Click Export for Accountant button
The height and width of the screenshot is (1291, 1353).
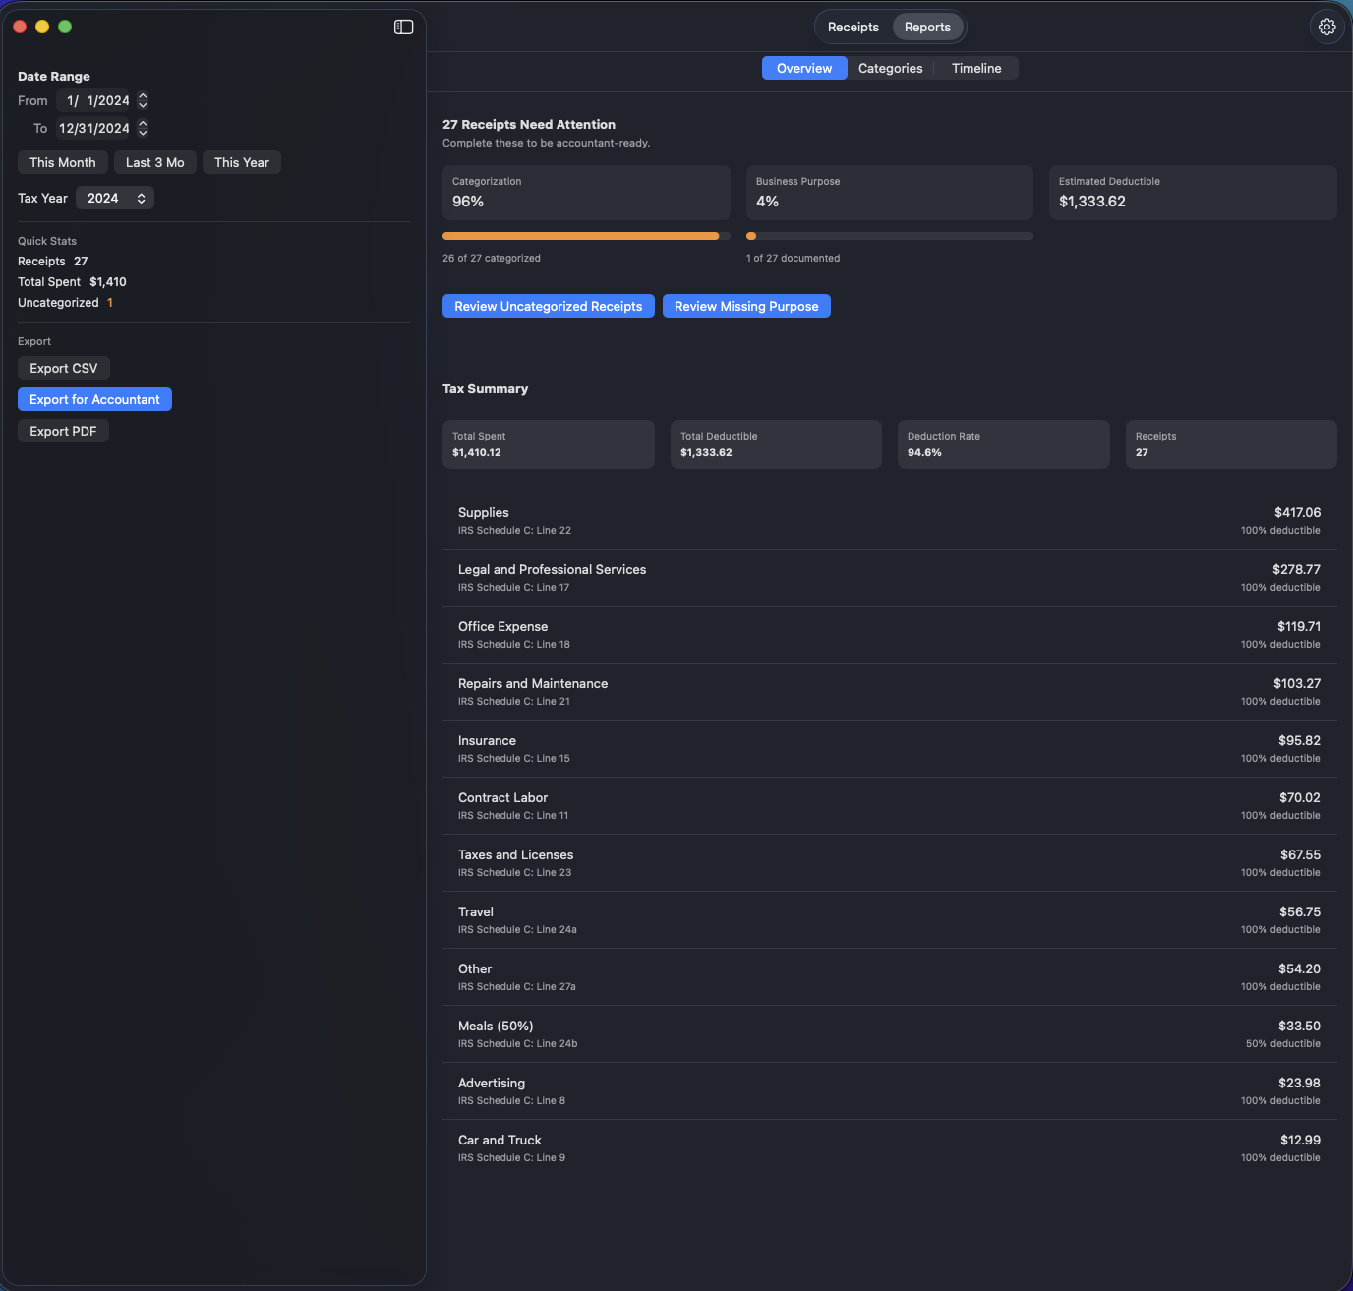tap(94, 399)
